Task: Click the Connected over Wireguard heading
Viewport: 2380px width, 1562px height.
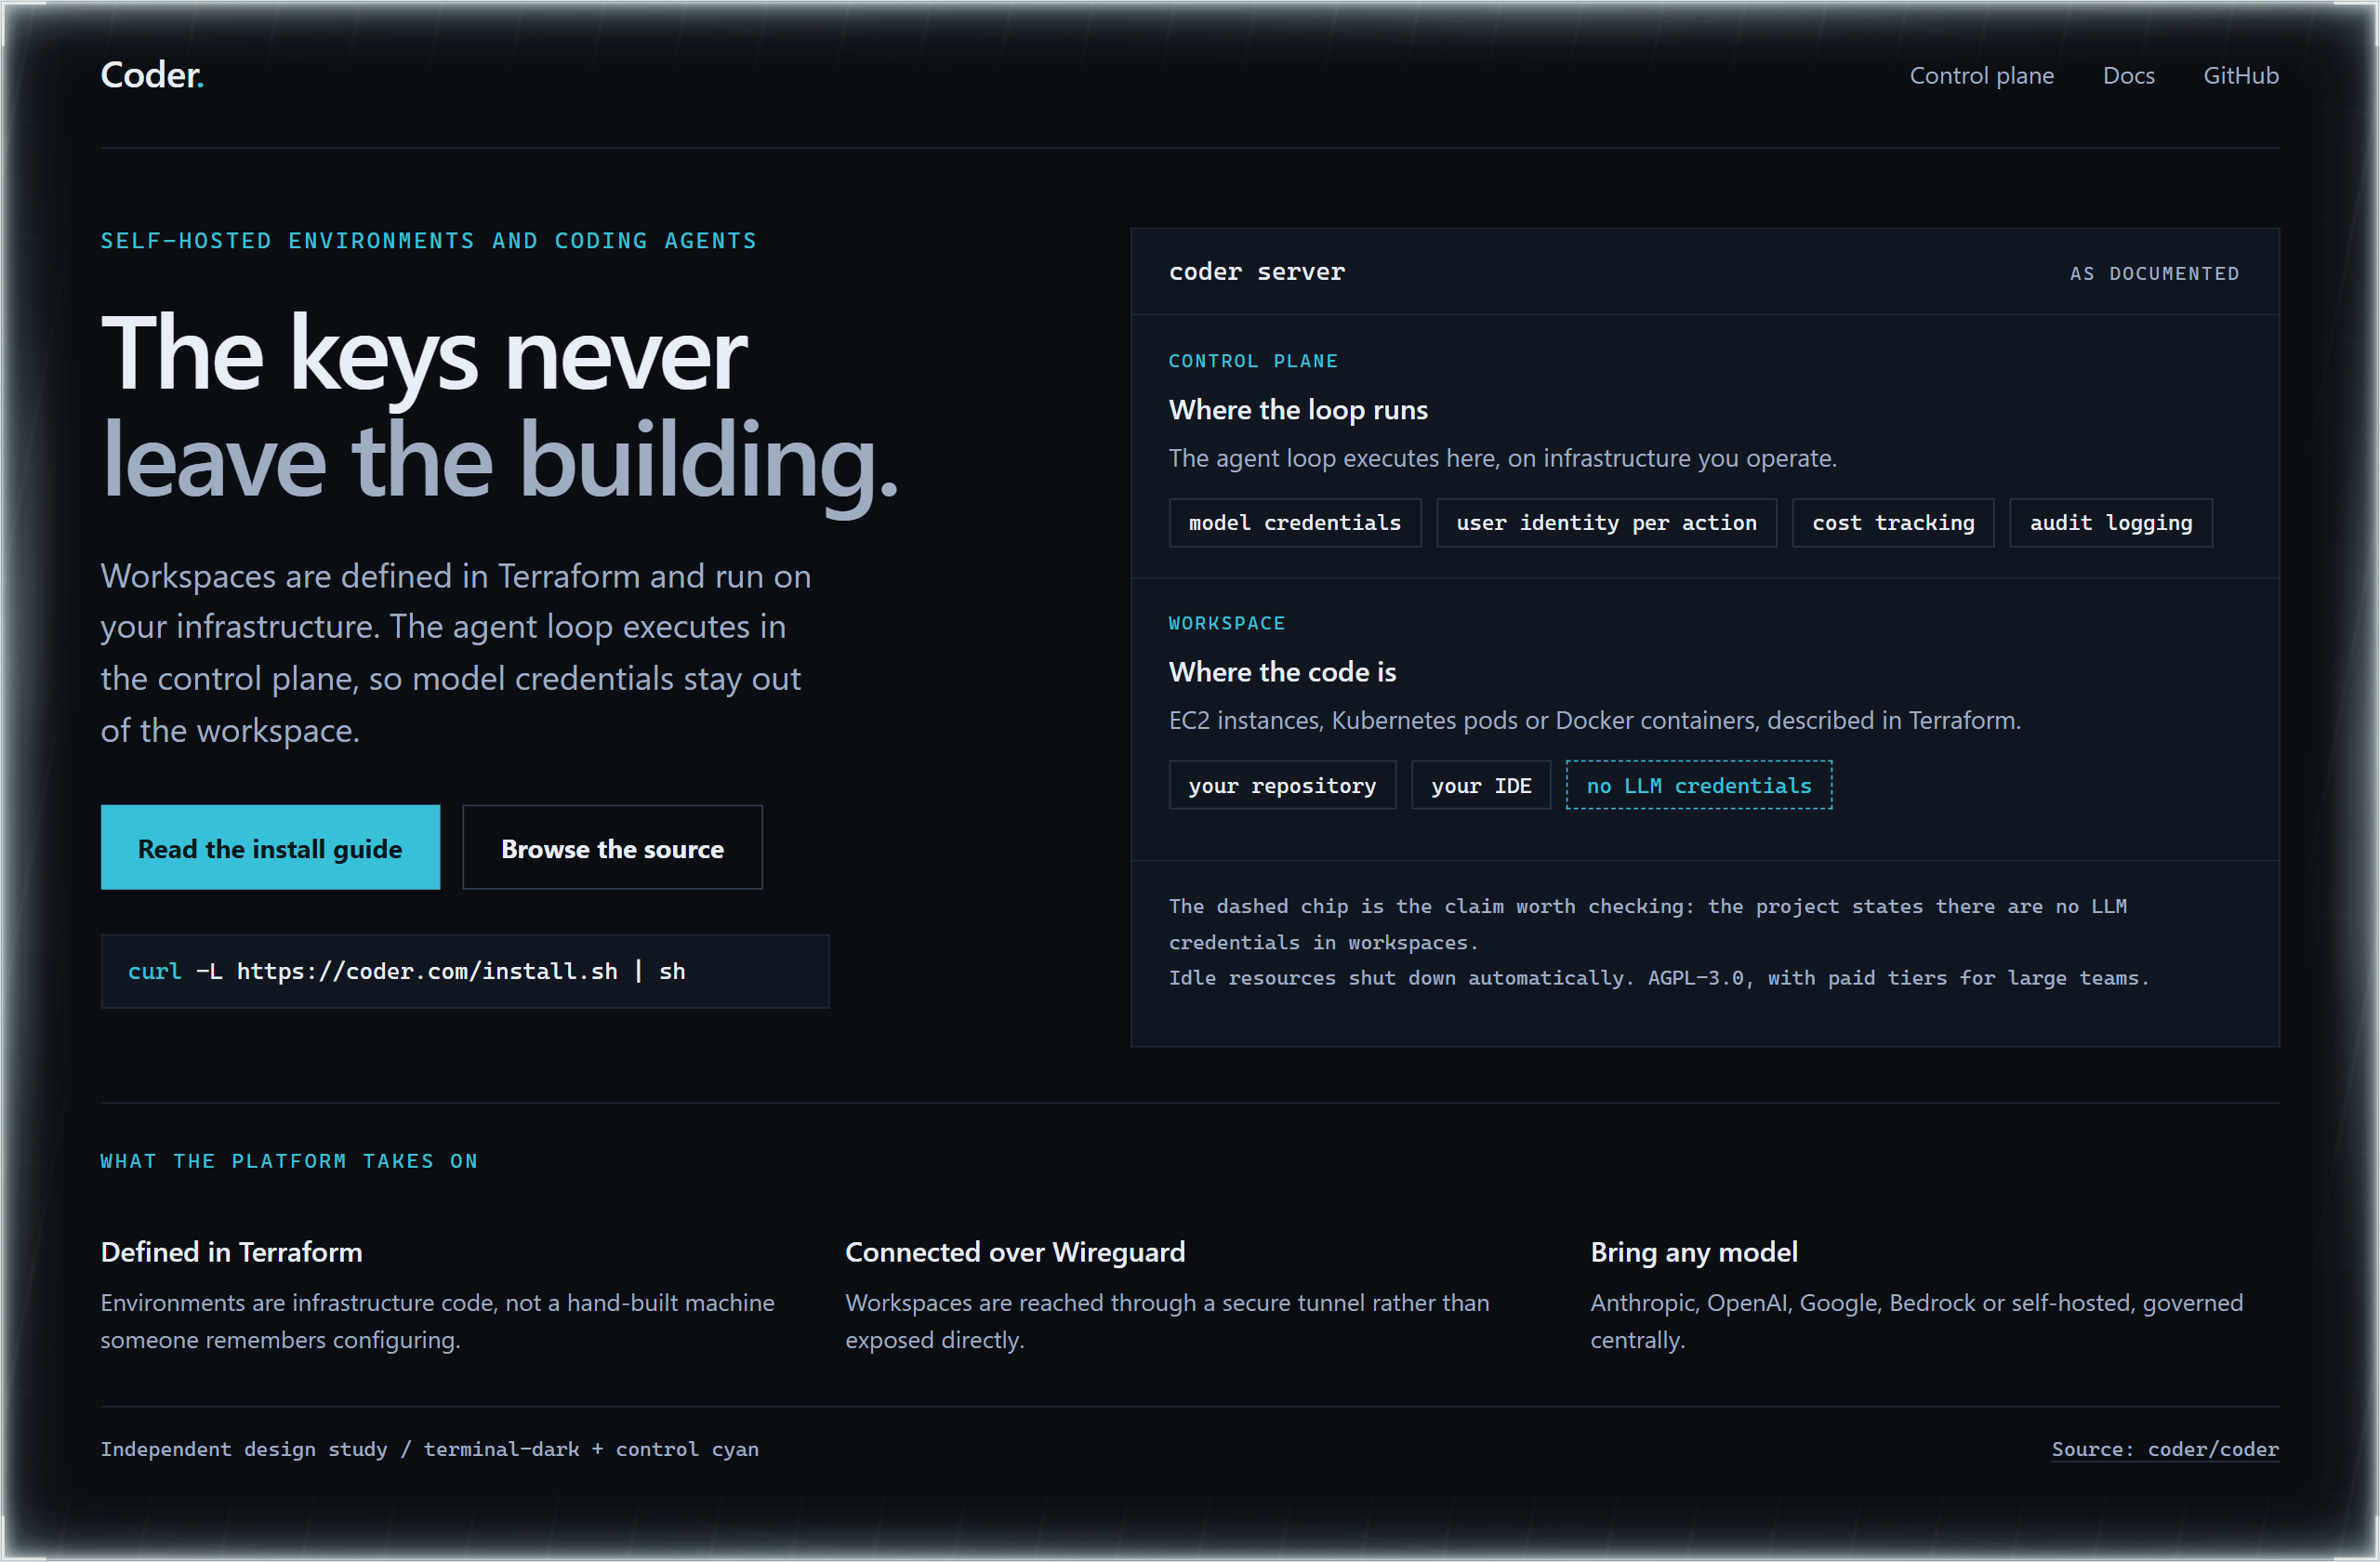Action: pyautogui.click(x=1015, y=1252)
